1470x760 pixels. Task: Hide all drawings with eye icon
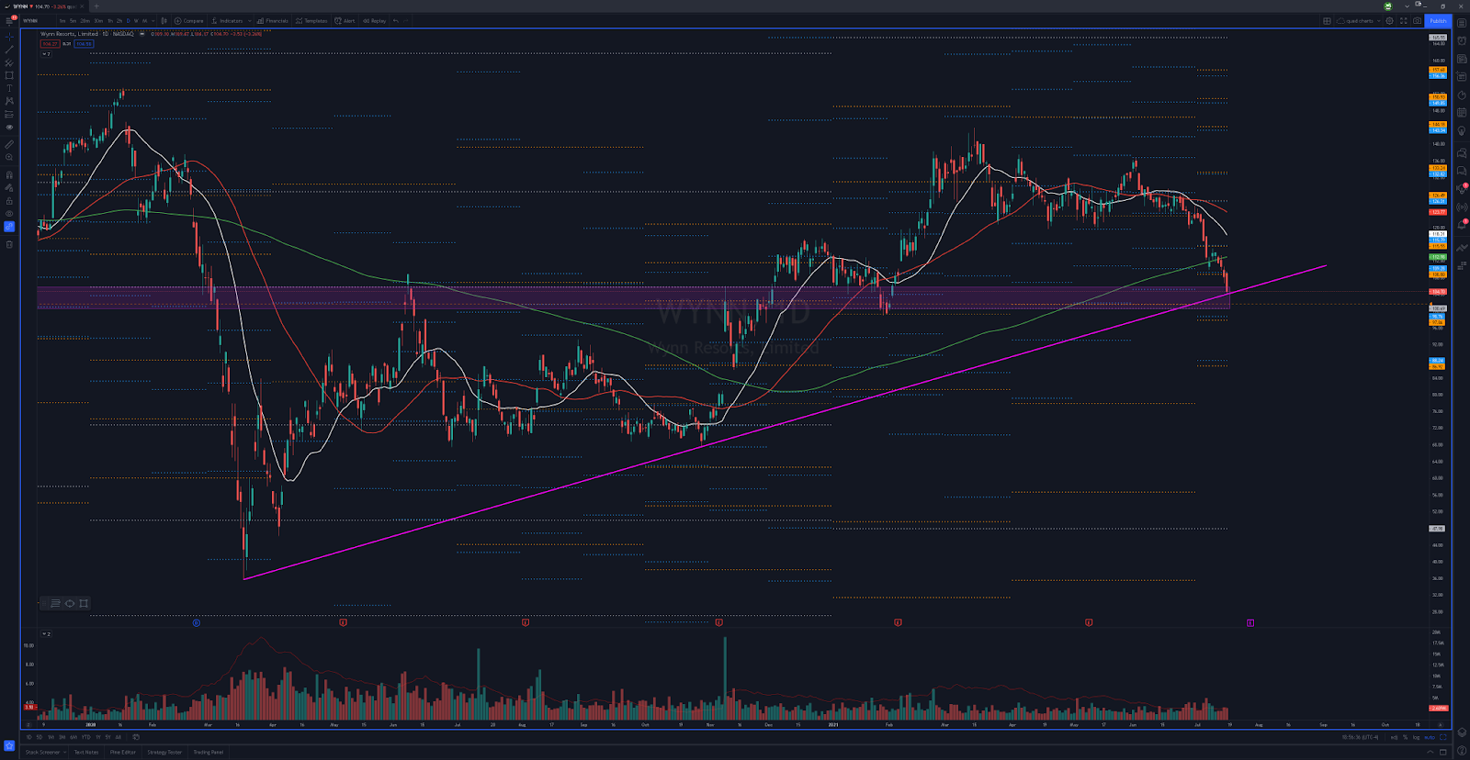click(9, 214)
